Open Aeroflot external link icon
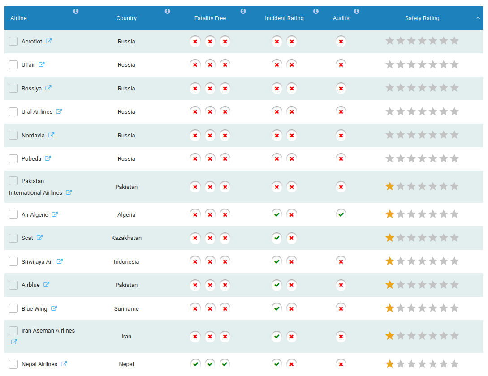 pos(49,41)
